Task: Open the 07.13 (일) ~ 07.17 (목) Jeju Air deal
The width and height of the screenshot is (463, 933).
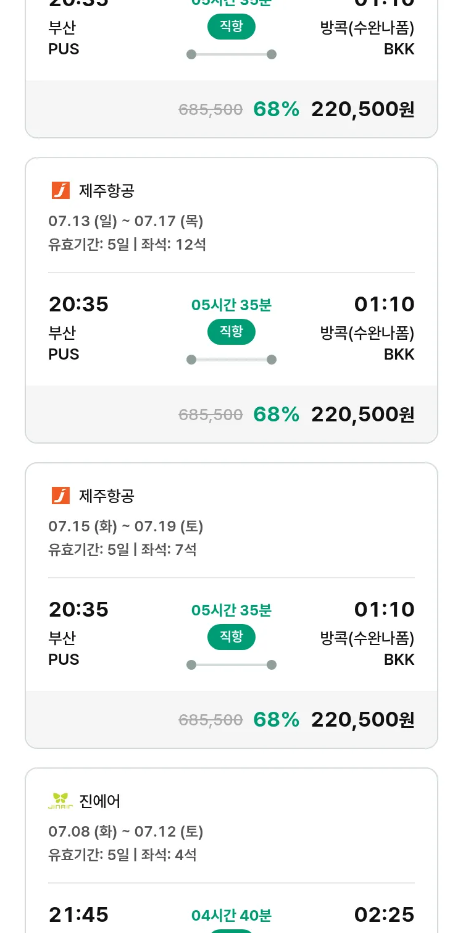Action: pos(231,300)
